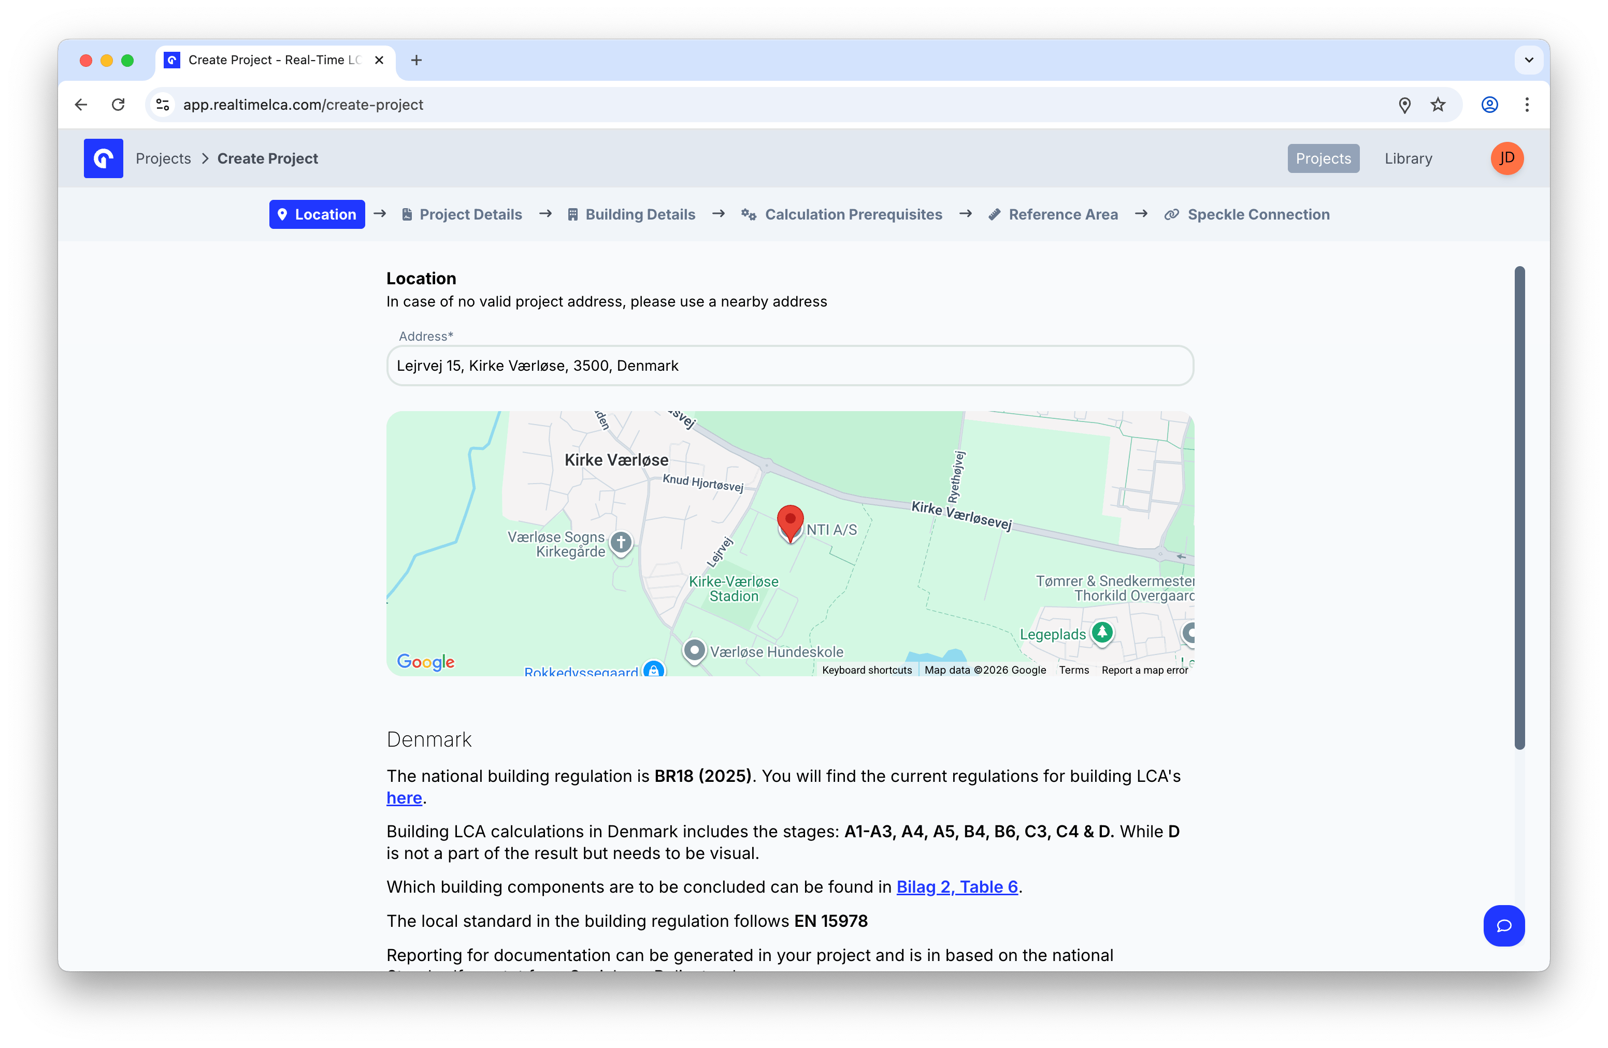Click the BR18 (2025) regulation text
This screenshot has height=1048, width=1608.
(702, 776)
